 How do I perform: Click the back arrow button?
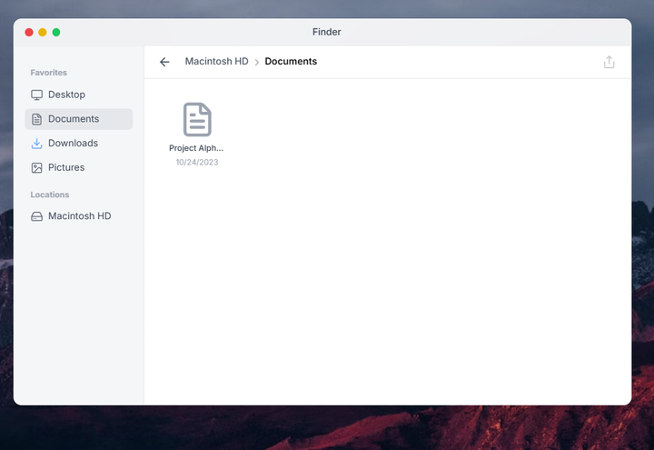pos(164,62)
